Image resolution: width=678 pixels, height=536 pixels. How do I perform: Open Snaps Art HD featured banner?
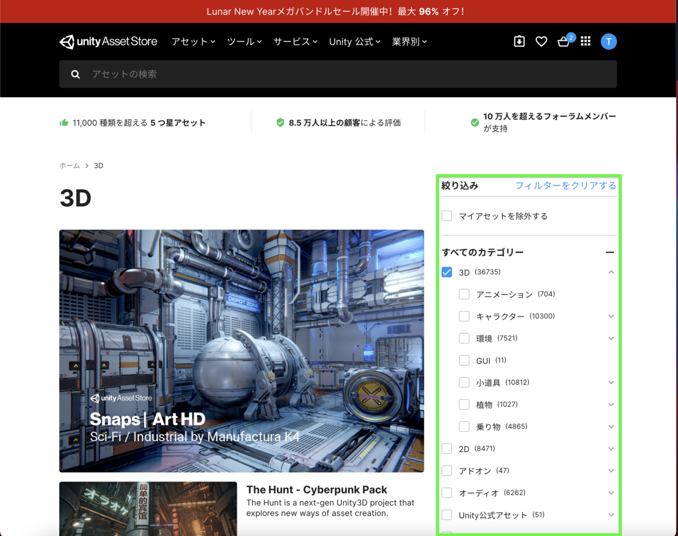point(241,351)
